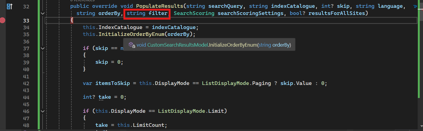Click the public keyword on line 32
The height and width of the screenshot is (131, 423).
coord(80,6)
